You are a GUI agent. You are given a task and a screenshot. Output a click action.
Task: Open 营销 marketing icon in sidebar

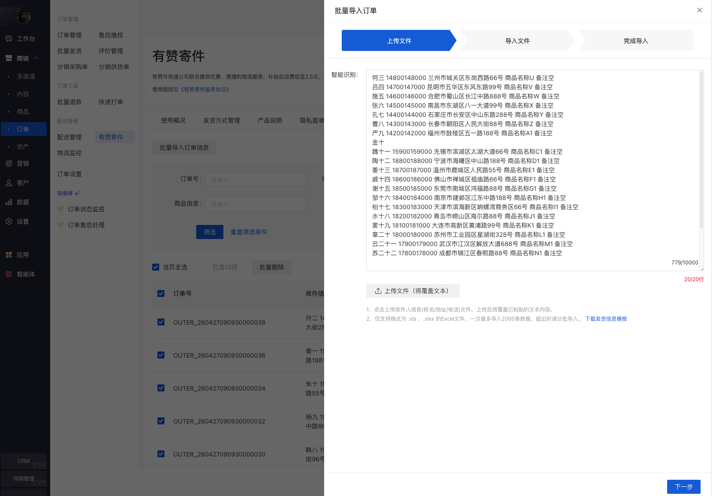(x=9, y=163)
